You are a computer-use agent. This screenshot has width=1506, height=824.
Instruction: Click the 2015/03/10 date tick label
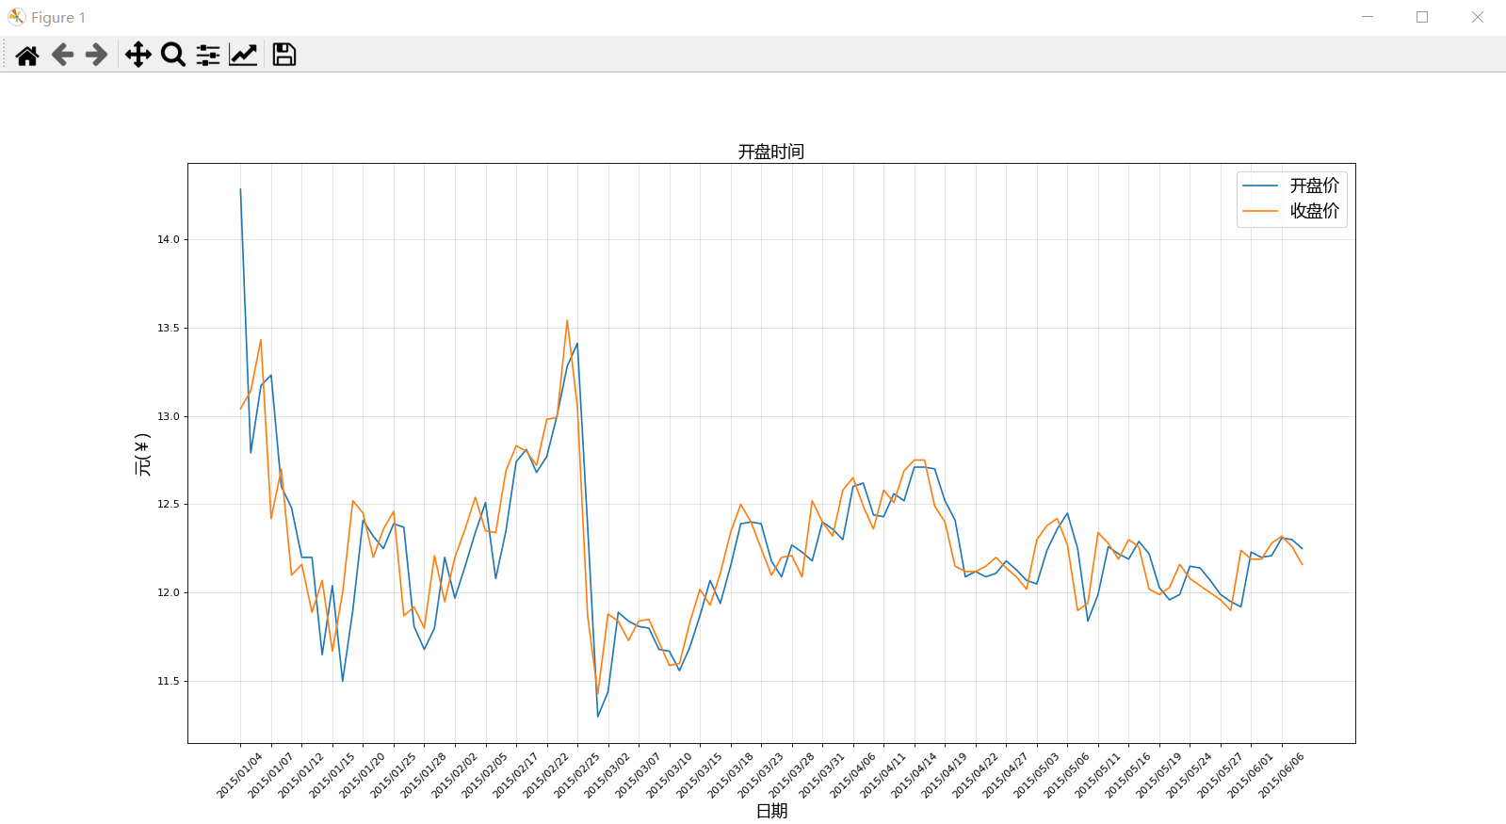669,776
